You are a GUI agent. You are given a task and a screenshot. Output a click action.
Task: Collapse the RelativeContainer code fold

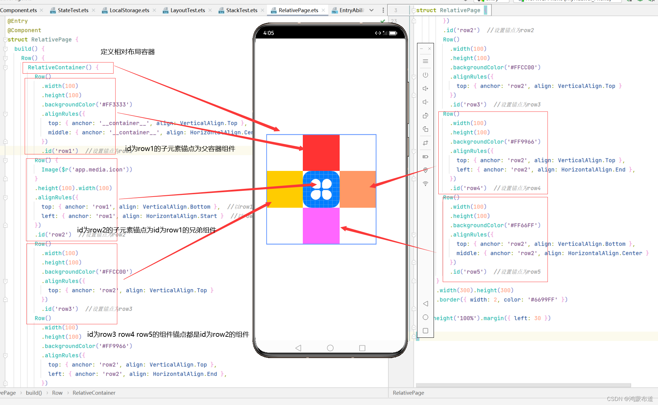5,68
